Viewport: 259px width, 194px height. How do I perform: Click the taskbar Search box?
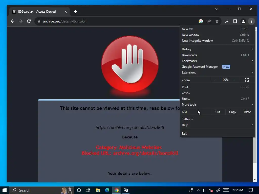[42, 190]
